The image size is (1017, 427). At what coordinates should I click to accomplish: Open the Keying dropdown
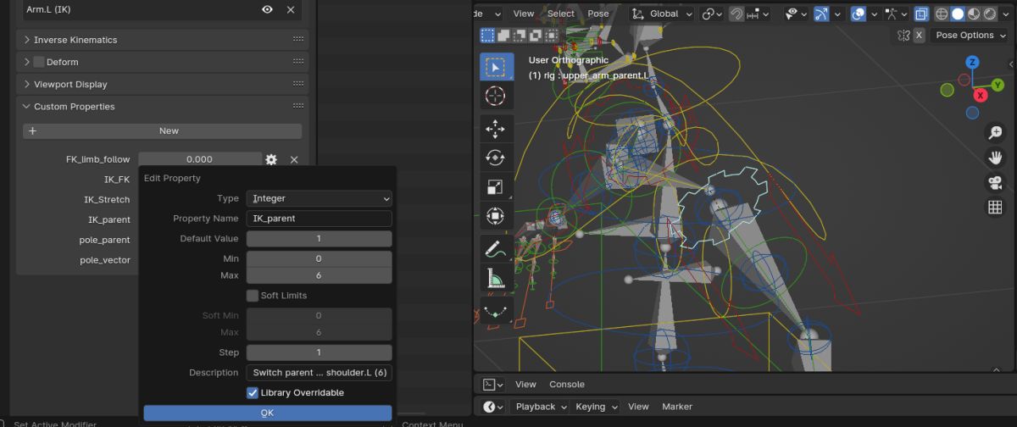point(596,407)
